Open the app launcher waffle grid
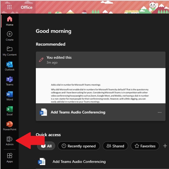 tap(9, 7)
